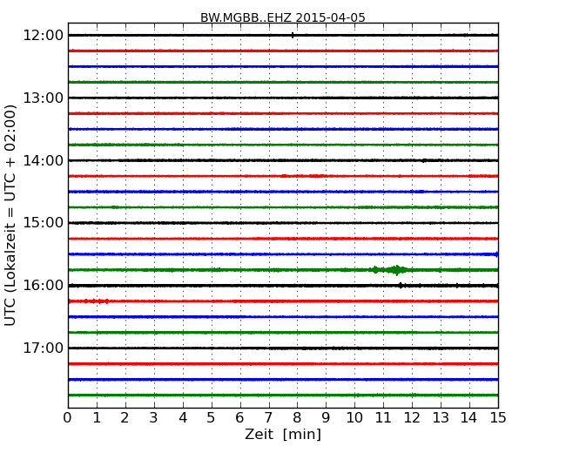The image size is (566, 453).
Task: Click the x-axis label Zeit [min]
Action: [283, 434]
